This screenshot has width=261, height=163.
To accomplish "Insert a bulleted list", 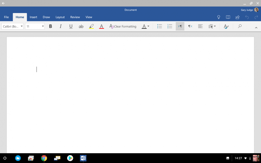I will tap(159, 26).
